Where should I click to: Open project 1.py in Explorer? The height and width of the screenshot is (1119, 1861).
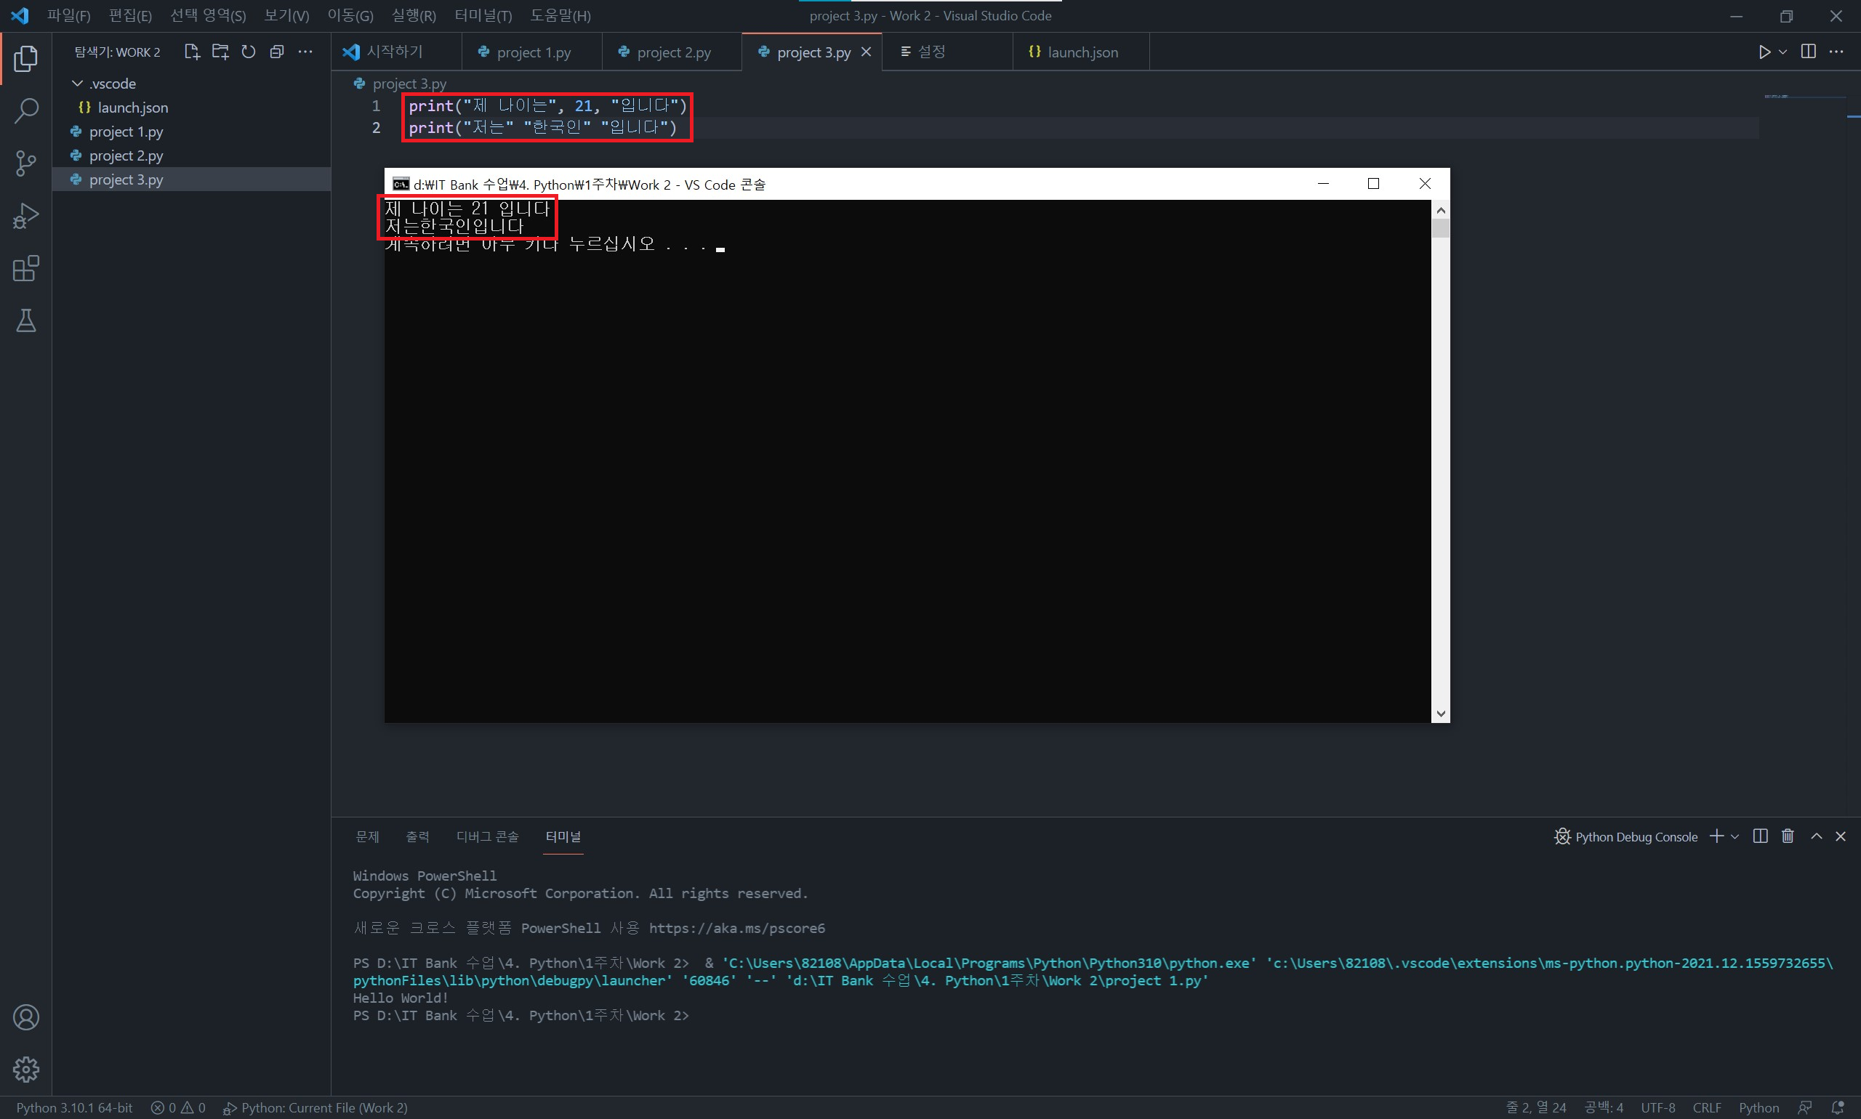coord(126,132)
